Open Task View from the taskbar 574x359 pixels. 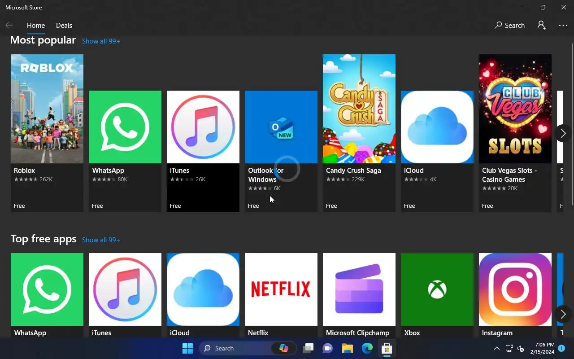[x=308, y=348]
